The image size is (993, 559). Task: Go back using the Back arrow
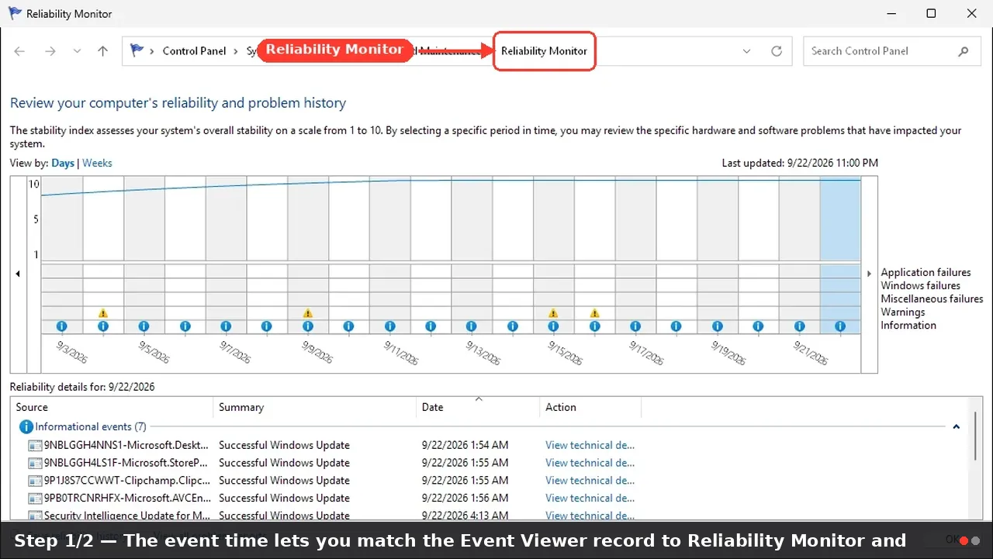[x=20, y=51]
